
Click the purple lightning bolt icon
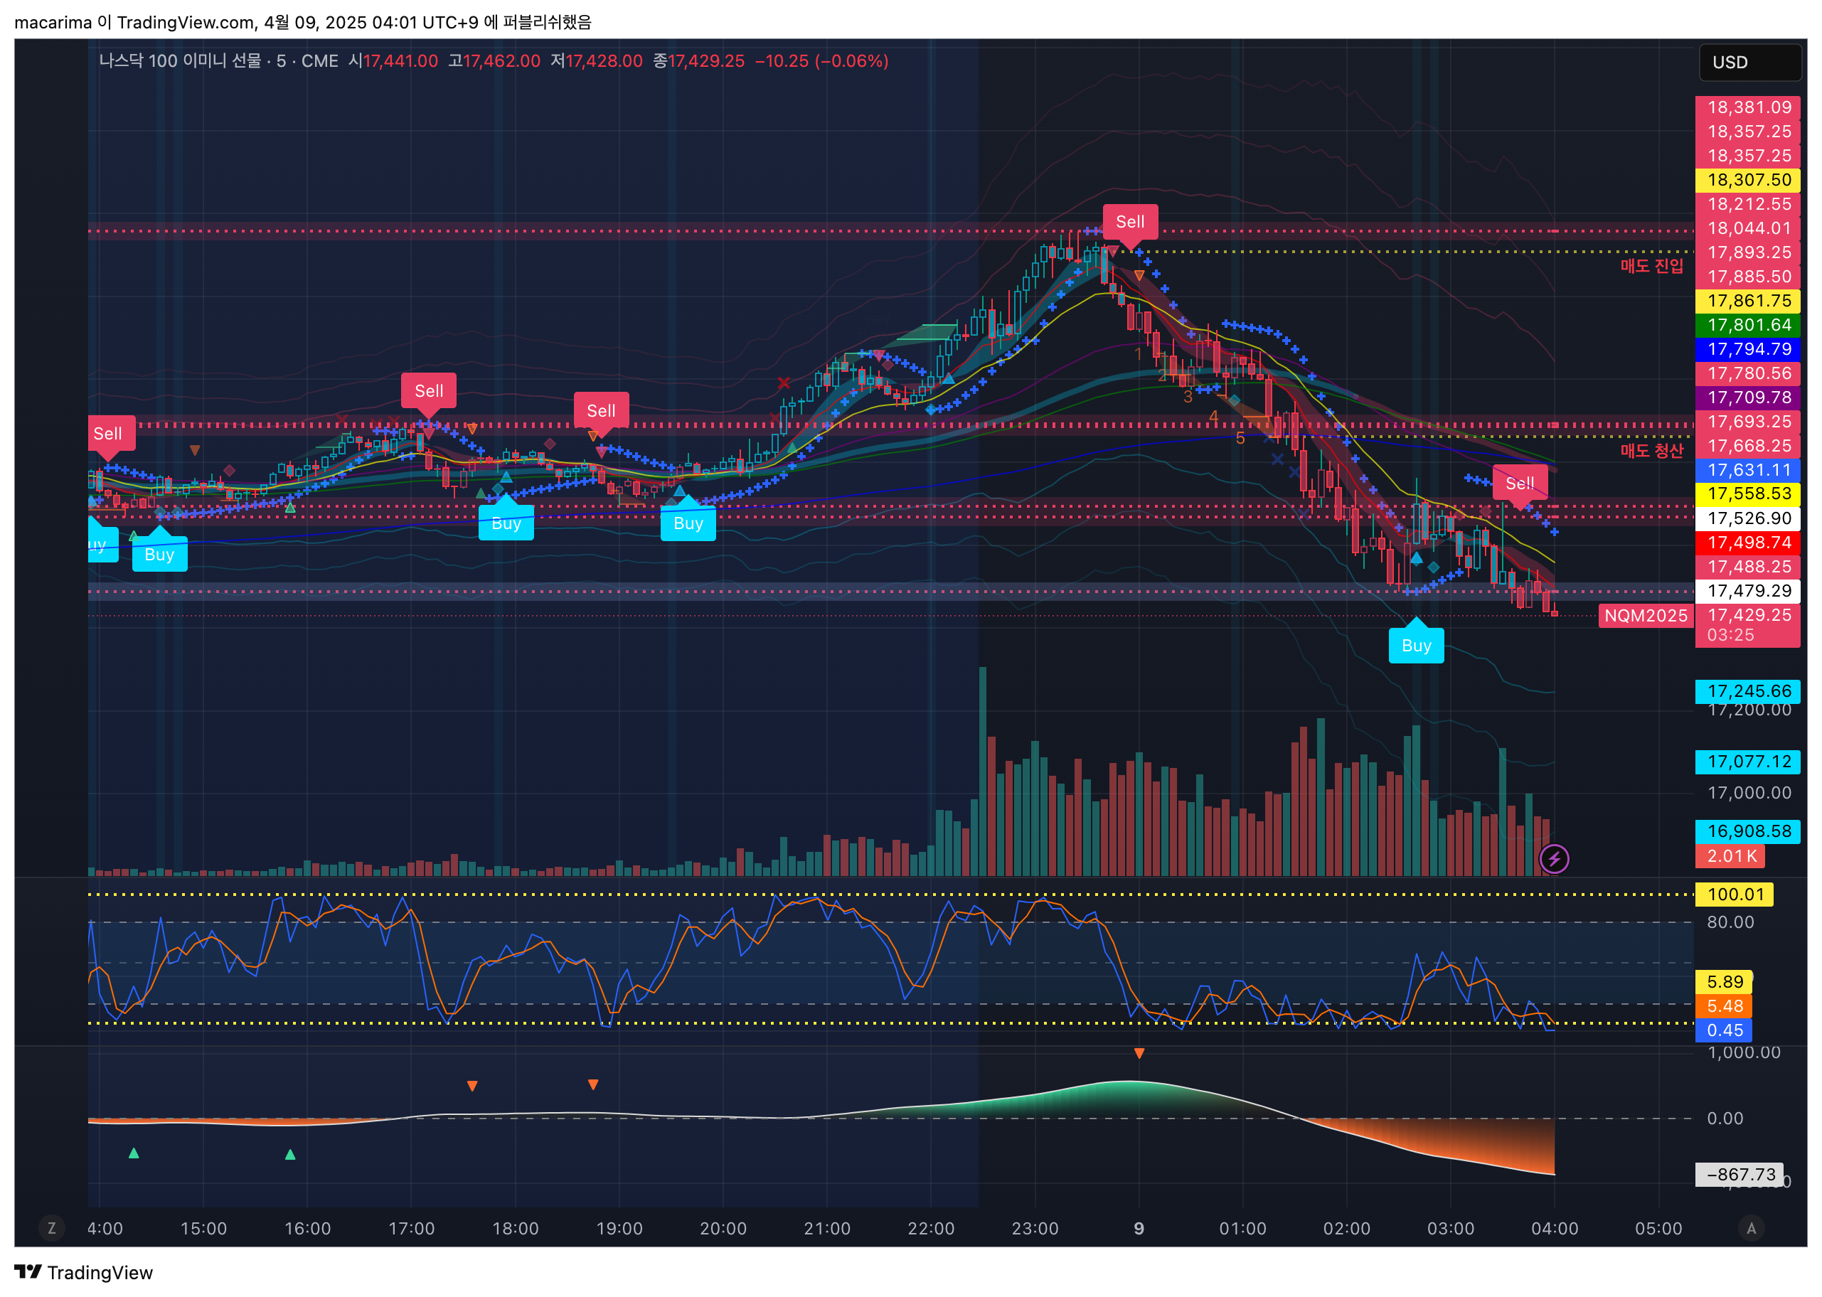(1554, 860)
